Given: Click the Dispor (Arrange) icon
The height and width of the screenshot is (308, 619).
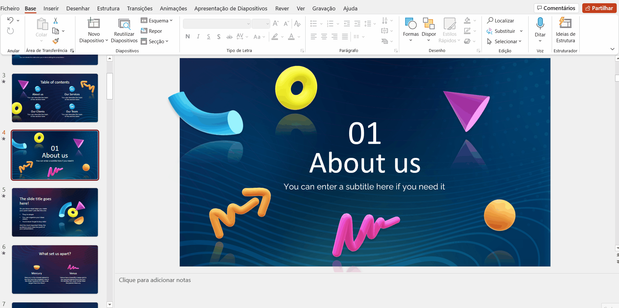Looking at the screenshot, I should [428, 23].
